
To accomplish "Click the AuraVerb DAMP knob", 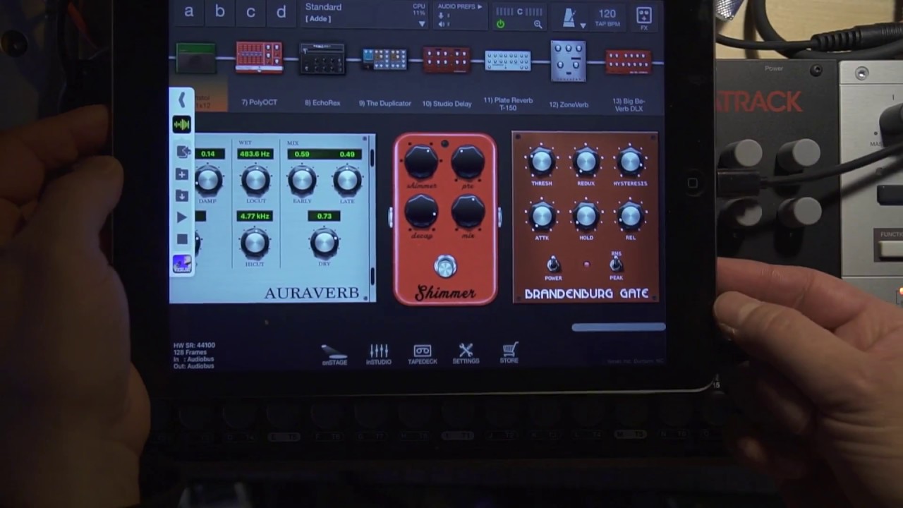I will (208, 181).
